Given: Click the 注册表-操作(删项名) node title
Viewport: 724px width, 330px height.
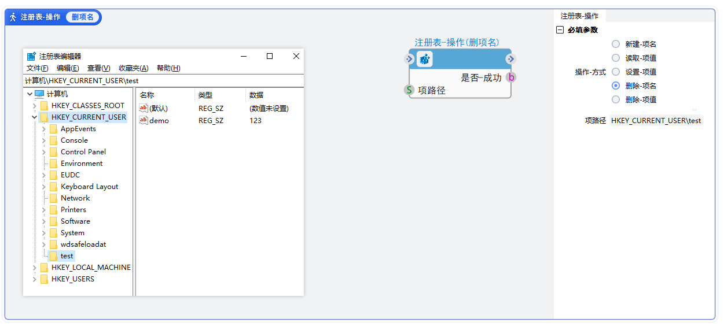Looking at the screenshot, I should (457, 42).
